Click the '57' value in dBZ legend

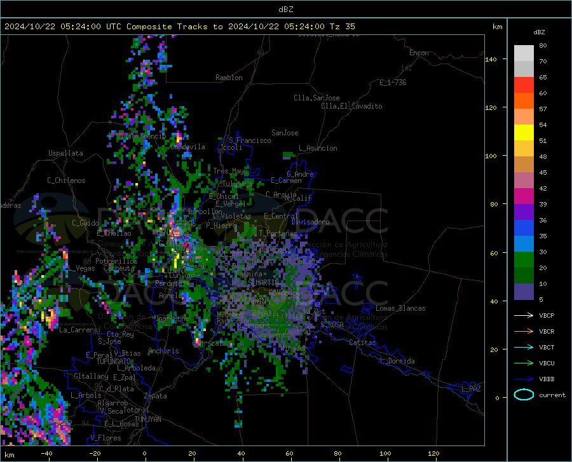543,109
